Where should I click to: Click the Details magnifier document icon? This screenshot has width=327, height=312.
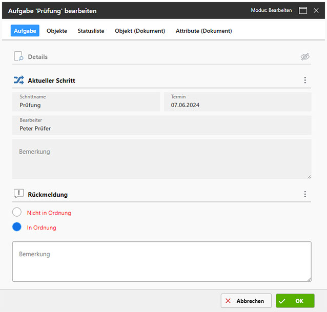coord(18,57)
